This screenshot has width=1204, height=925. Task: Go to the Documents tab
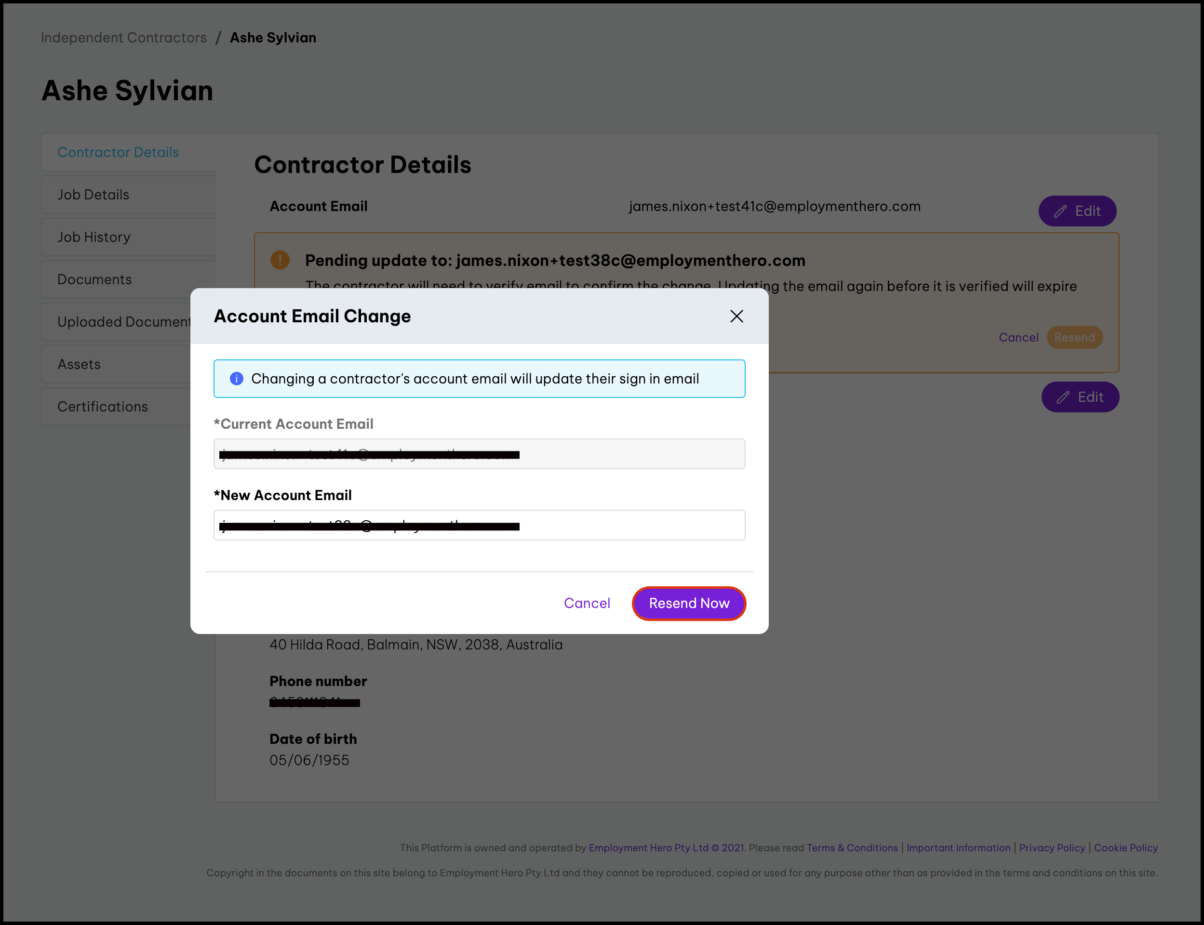click(x=94, y=279)
